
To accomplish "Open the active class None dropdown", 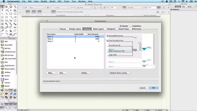I will pos(37,8).
